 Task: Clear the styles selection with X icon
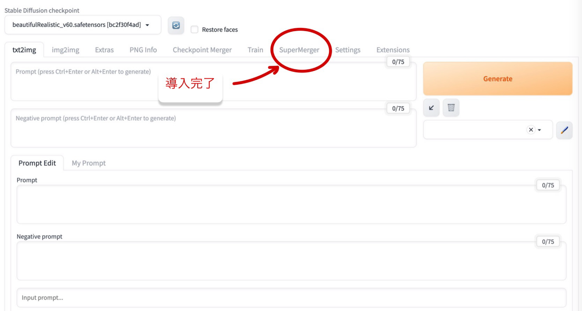pos(531,130)
